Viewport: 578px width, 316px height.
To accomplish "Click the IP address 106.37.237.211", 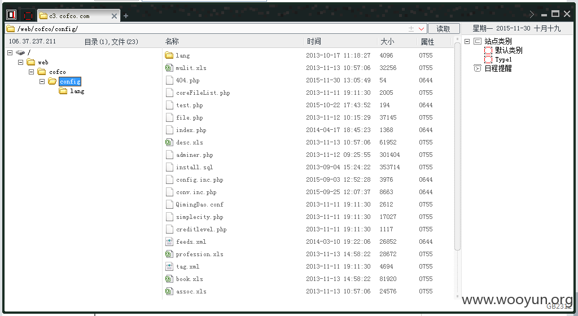I will point(32,41).
